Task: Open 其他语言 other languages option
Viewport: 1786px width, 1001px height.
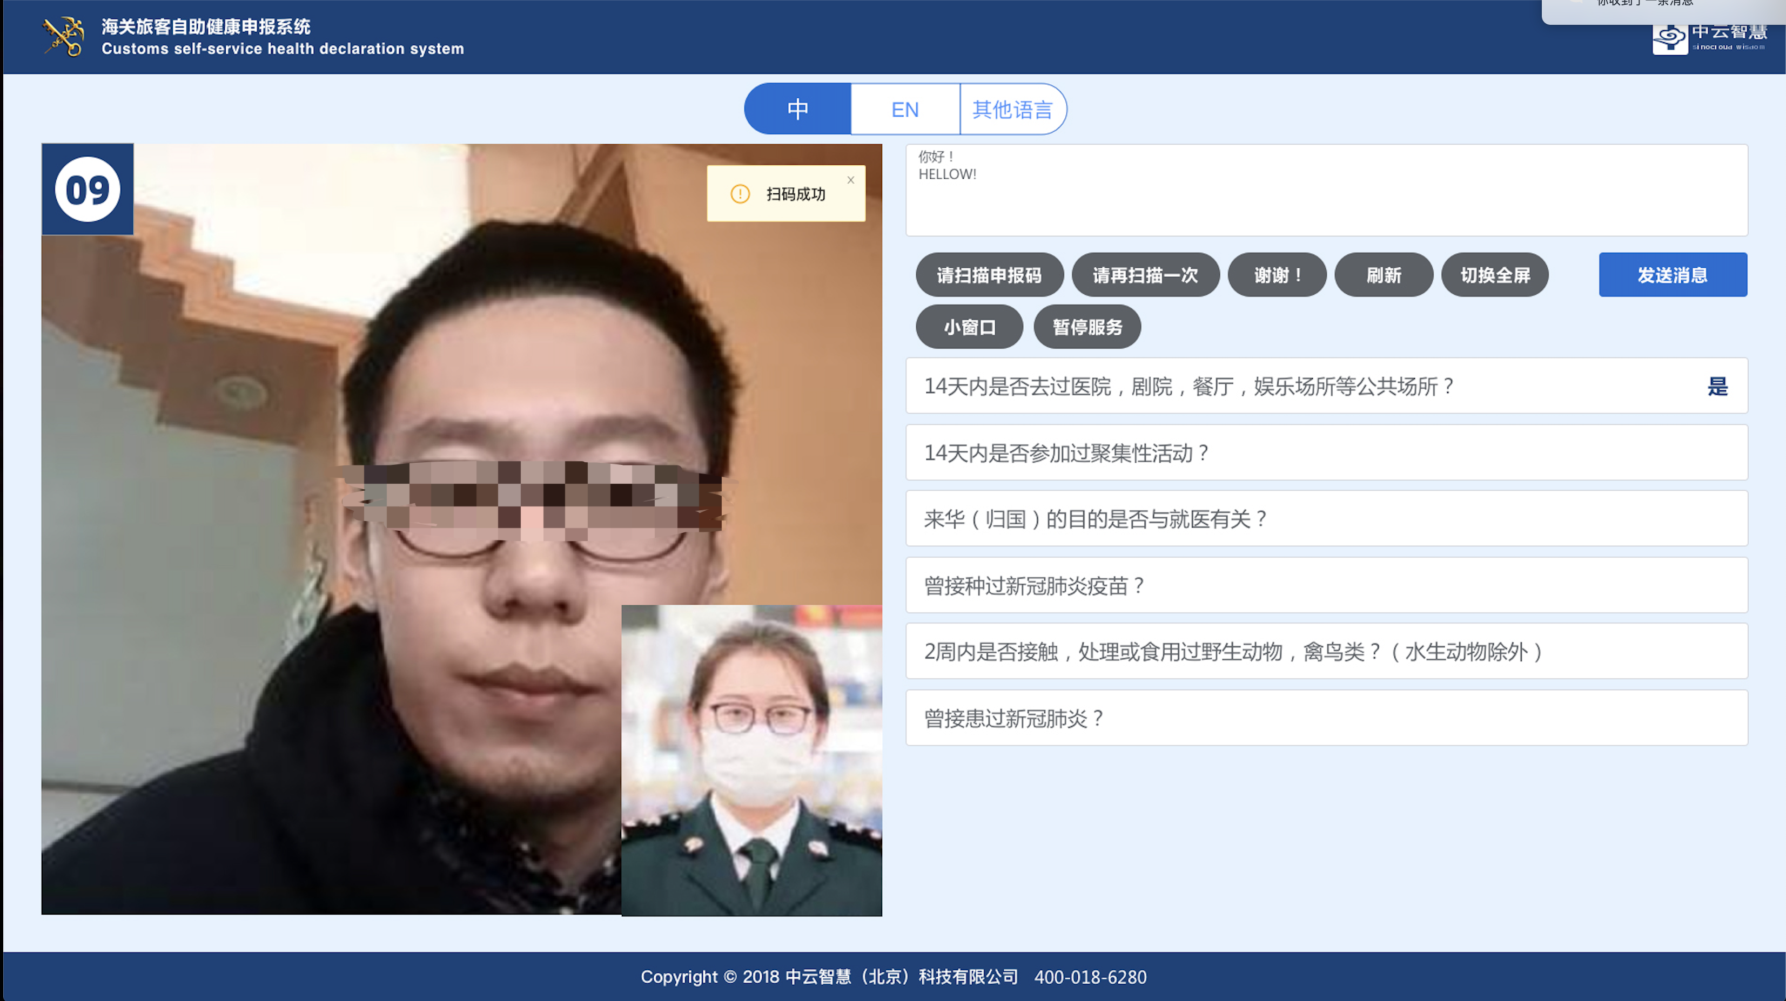Action: (x=1012, y=110)
